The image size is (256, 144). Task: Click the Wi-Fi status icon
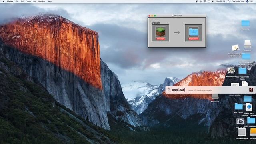point(204,2)
